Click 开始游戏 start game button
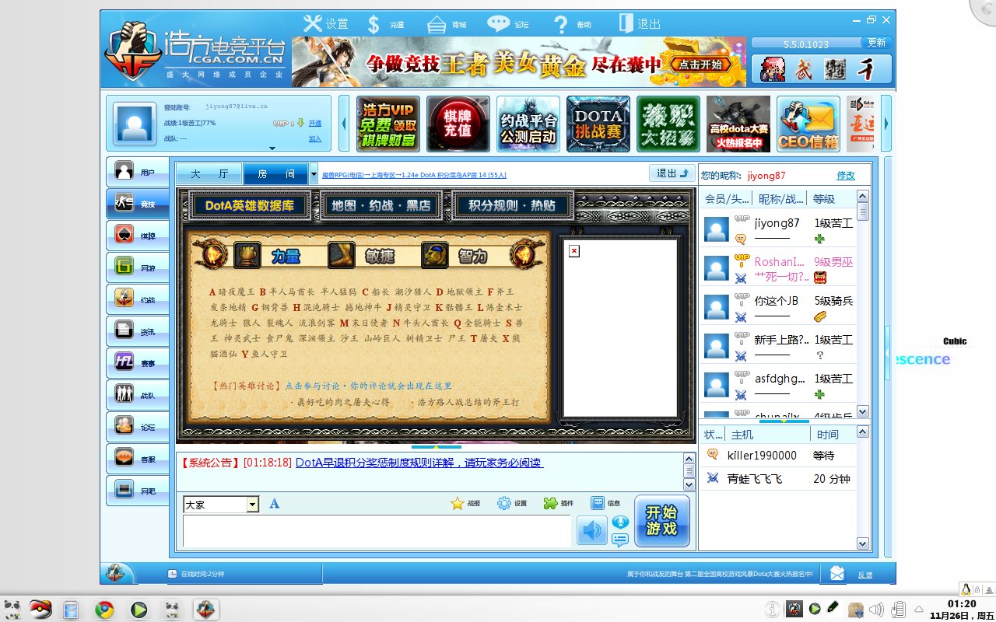996x622 pixels. [x=662, y=521]
